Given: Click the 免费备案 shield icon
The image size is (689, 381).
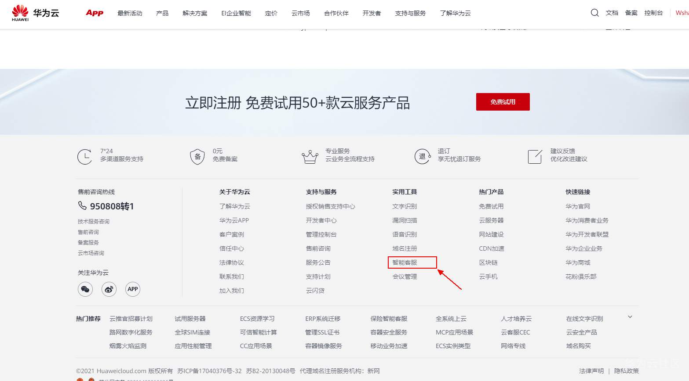Looking at the screenshot, I should point(197,157).
